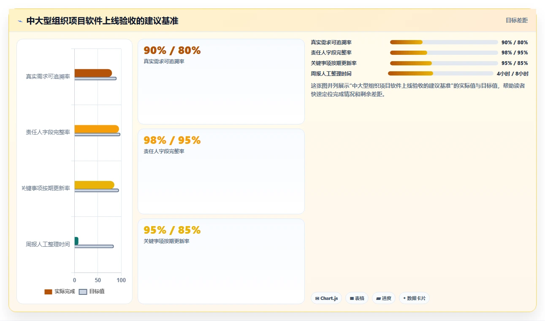Click the orange 责任人字段完整率 actual bar in chart
Image resolution: width=545 pixels, height=321 pixels.
point(97,129)
